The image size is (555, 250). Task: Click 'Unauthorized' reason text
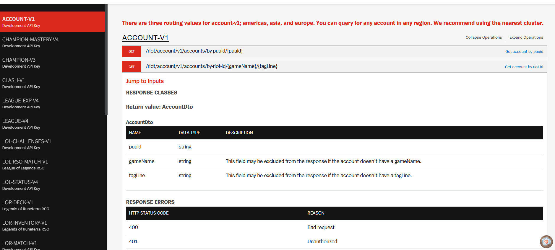(322, 241)
